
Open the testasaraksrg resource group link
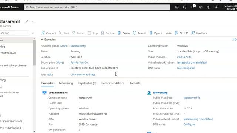(x=78, y=46)
